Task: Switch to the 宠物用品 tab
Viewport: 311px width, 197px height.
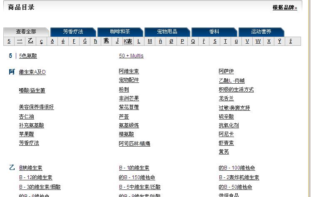Action: [x=167, y=32]
